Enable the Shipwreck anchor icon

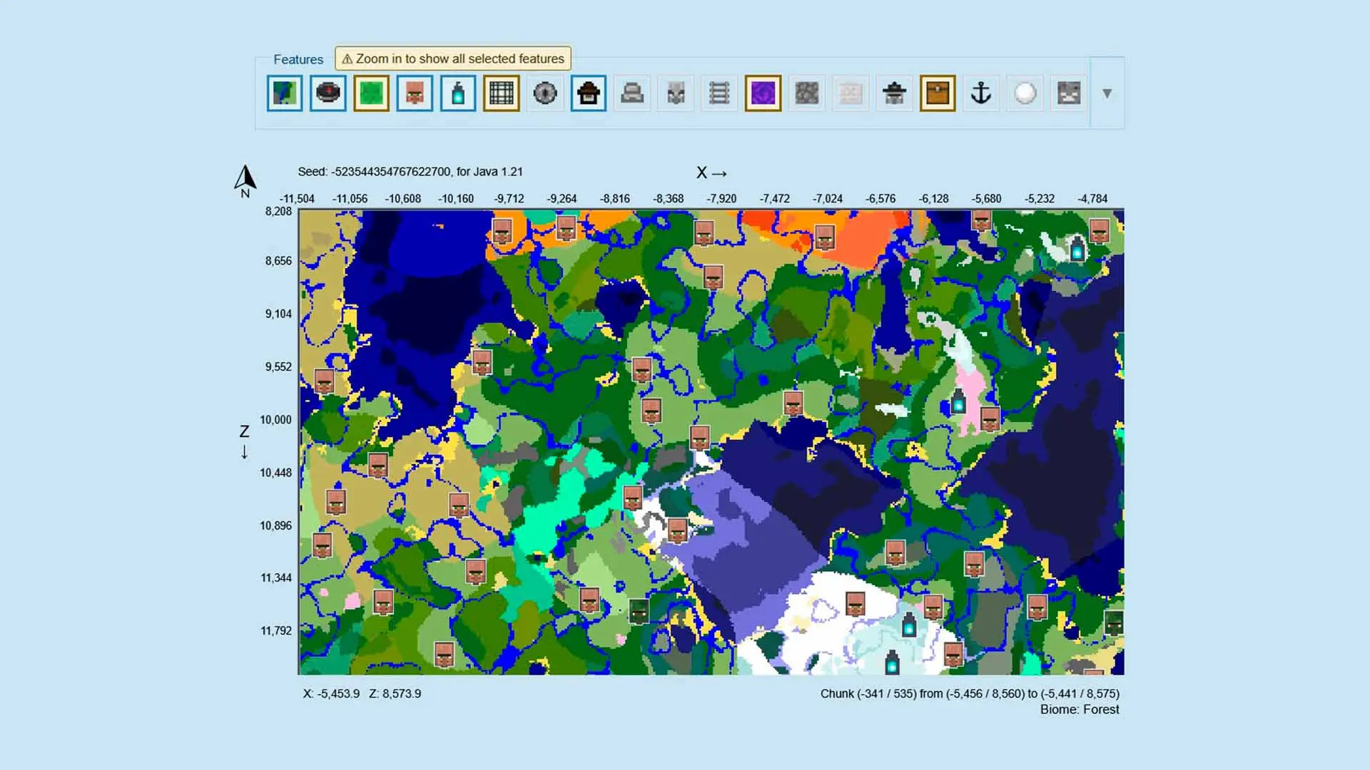[981, 93]
